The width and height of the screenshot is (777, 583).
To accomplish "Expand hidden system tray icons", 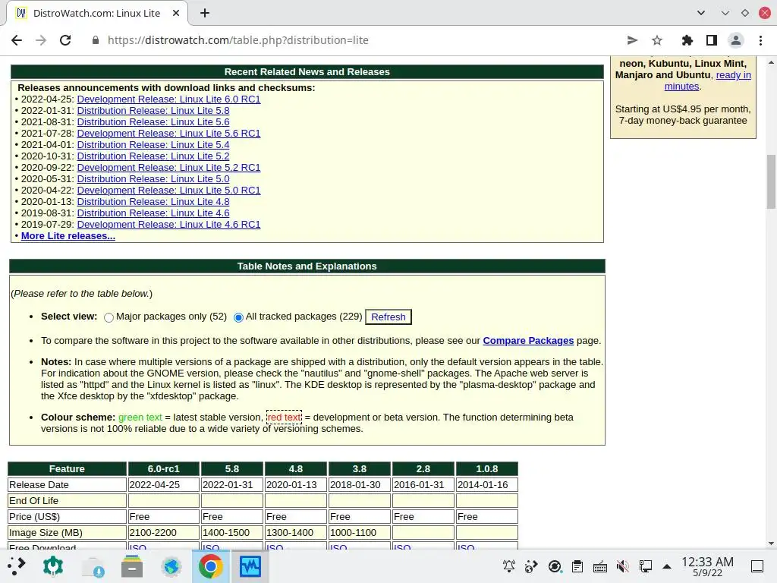I will click(x=667, y=566).
